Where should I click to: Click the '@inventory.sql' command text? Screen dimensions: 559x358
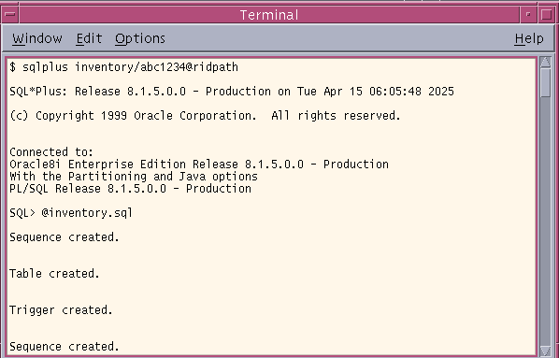pos(87,213)
